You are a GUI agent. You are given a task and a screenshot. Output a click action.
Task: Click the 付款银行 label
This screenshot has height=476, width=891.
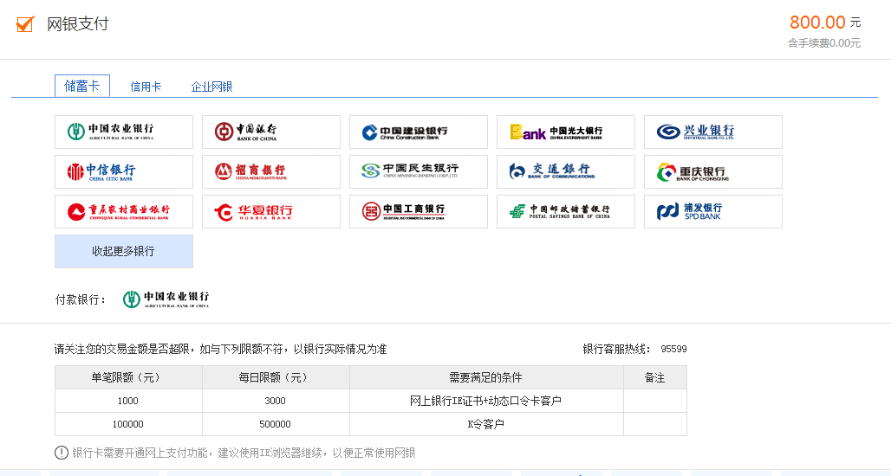pyautogui.click(x=80, y=299)
